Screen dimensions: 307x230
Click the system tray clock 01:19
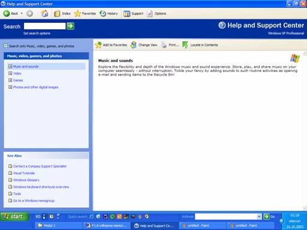click(295, 216)
